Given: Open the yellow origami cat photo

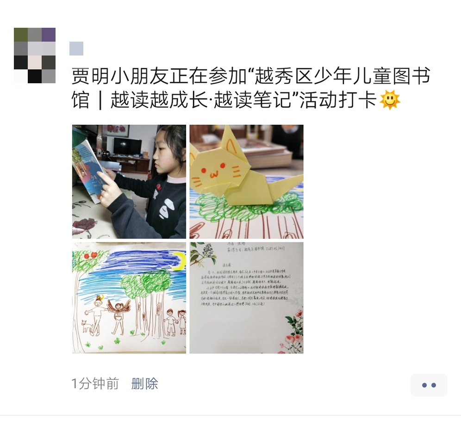Looking at the screenshot, I should pos(246,182).
